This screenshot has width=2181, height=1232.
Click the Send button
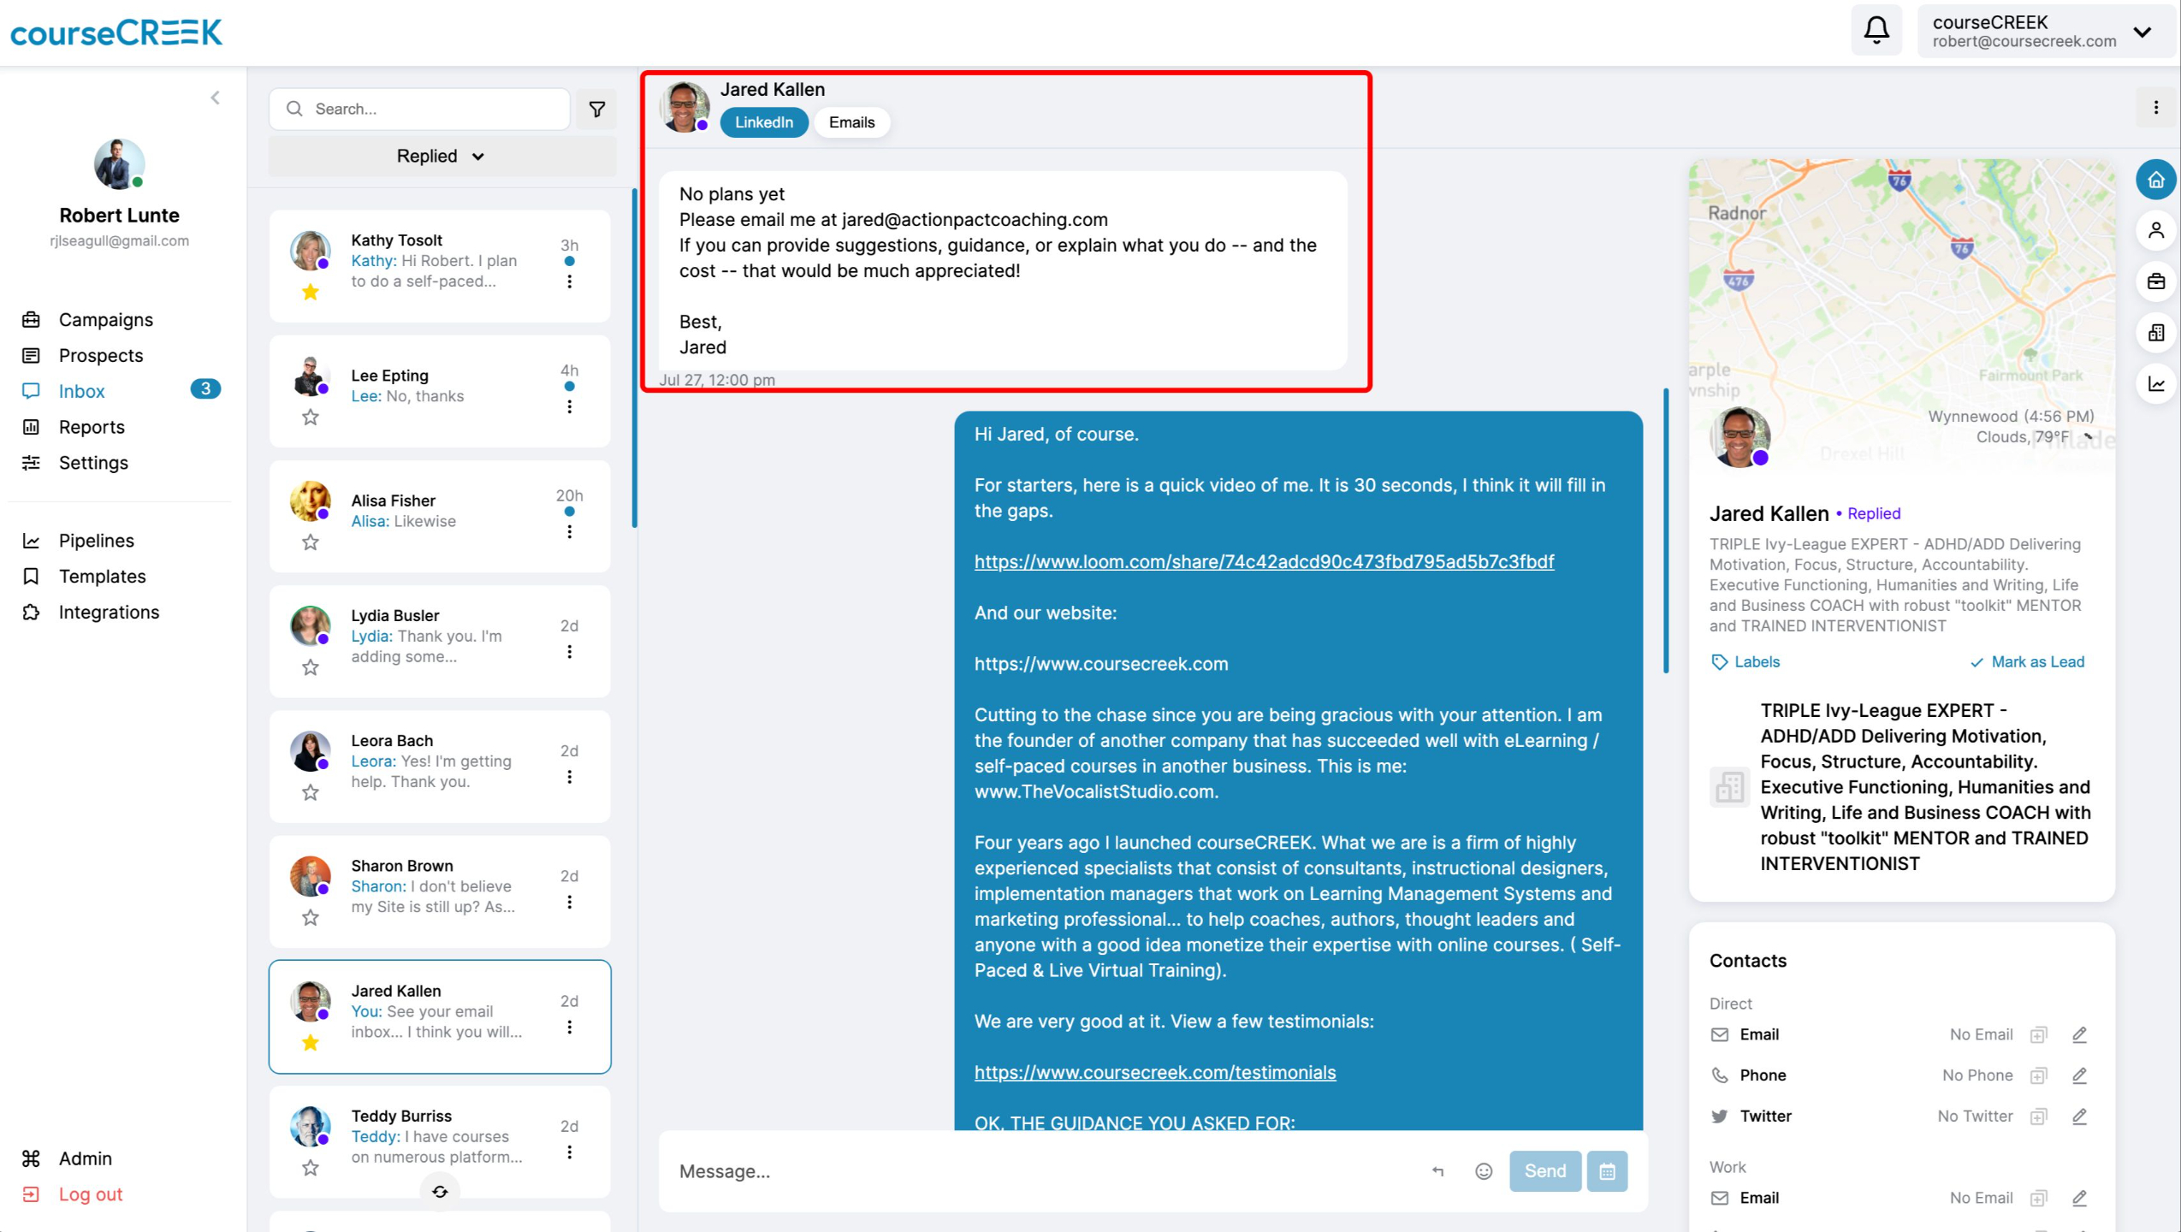1545,1171
